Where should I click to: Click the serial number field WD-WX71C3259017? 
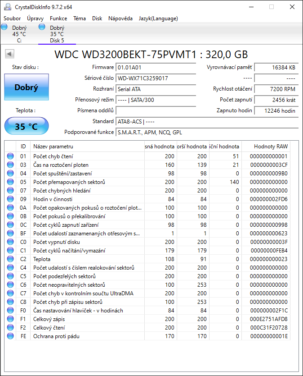click(x=156, y=78)
